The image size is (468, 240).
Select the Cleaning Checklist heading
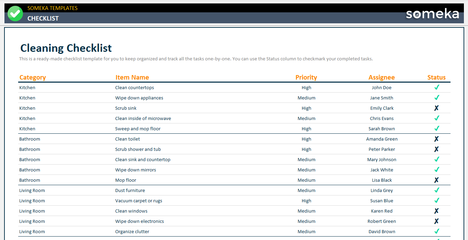pyautogui.click(x=66, y=48)
